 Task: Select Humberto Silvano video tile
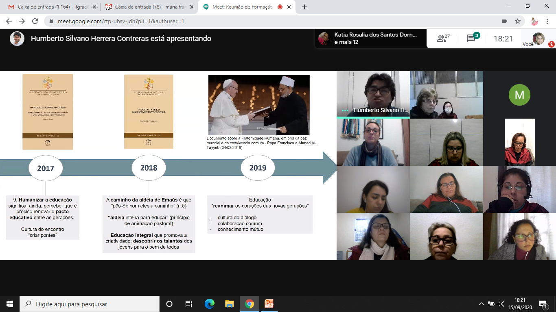(x=373, y=94)
